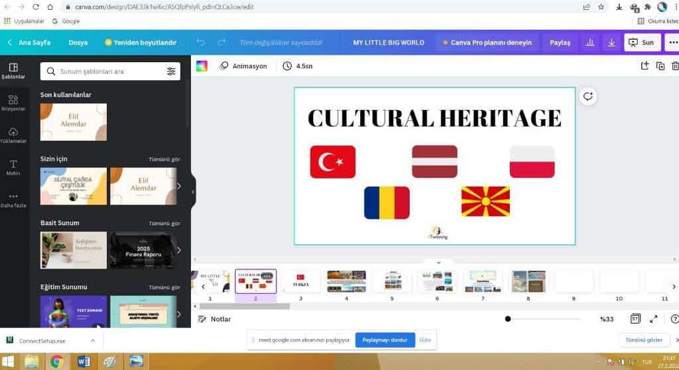This screenshot has width=679, height=370.
Task: Open the search filter options icon
Action: [171, 71]
